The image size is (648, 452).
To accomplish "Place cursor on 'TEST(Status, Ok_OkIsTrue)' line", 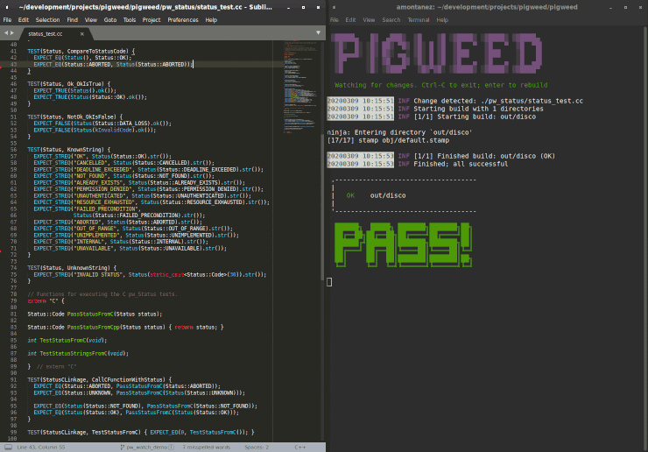I will [69, 84].
